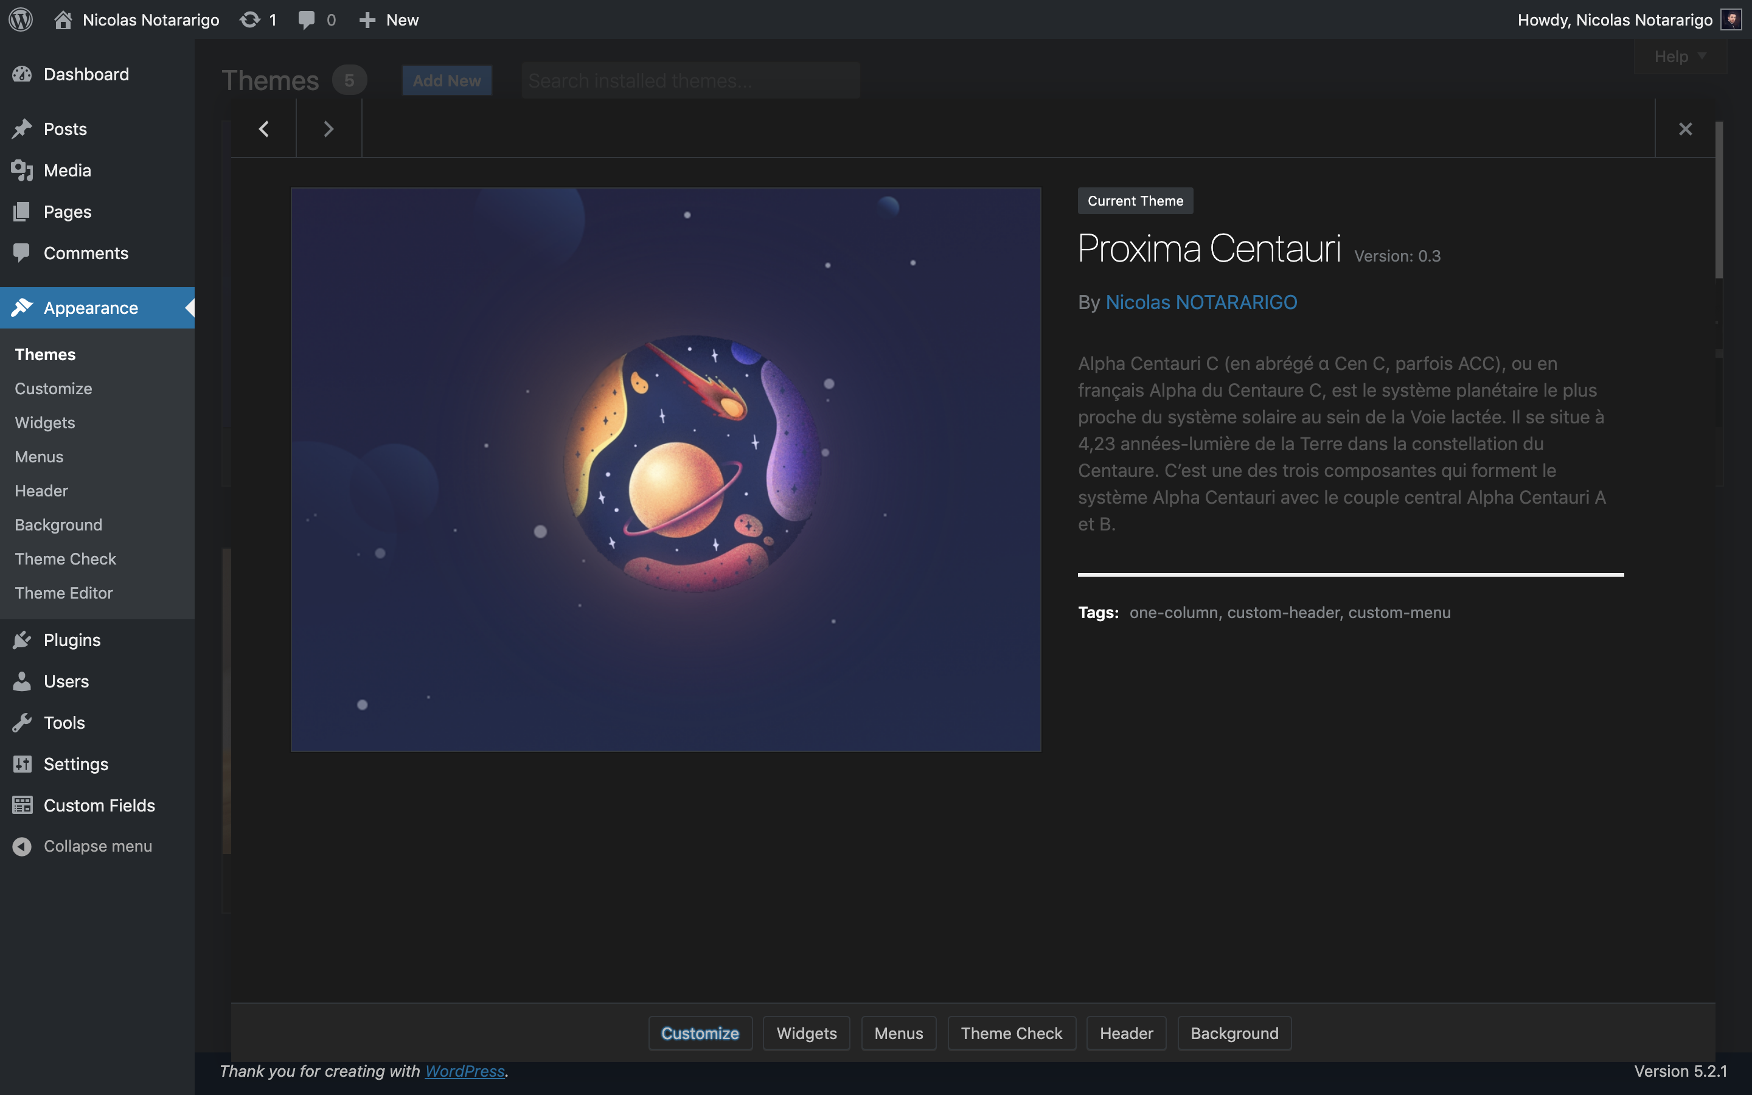
Task: Show the next theme with right chevron
Action: [x=328, y=129]
